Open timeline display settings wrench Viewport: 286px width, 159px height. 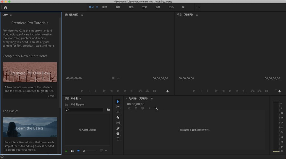coord(156,108)
